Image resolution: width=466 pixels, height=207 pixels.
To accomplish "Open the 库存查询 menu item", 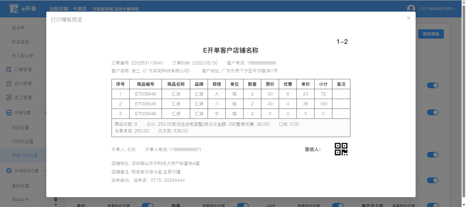I will click(x=20, y=42).
